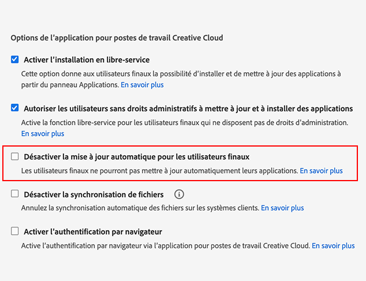Check the "Activer l'authentification par navigateur" checkbox
Image resolution: width=366 pixels, height=281 pixels.
[x=15, y=231]
